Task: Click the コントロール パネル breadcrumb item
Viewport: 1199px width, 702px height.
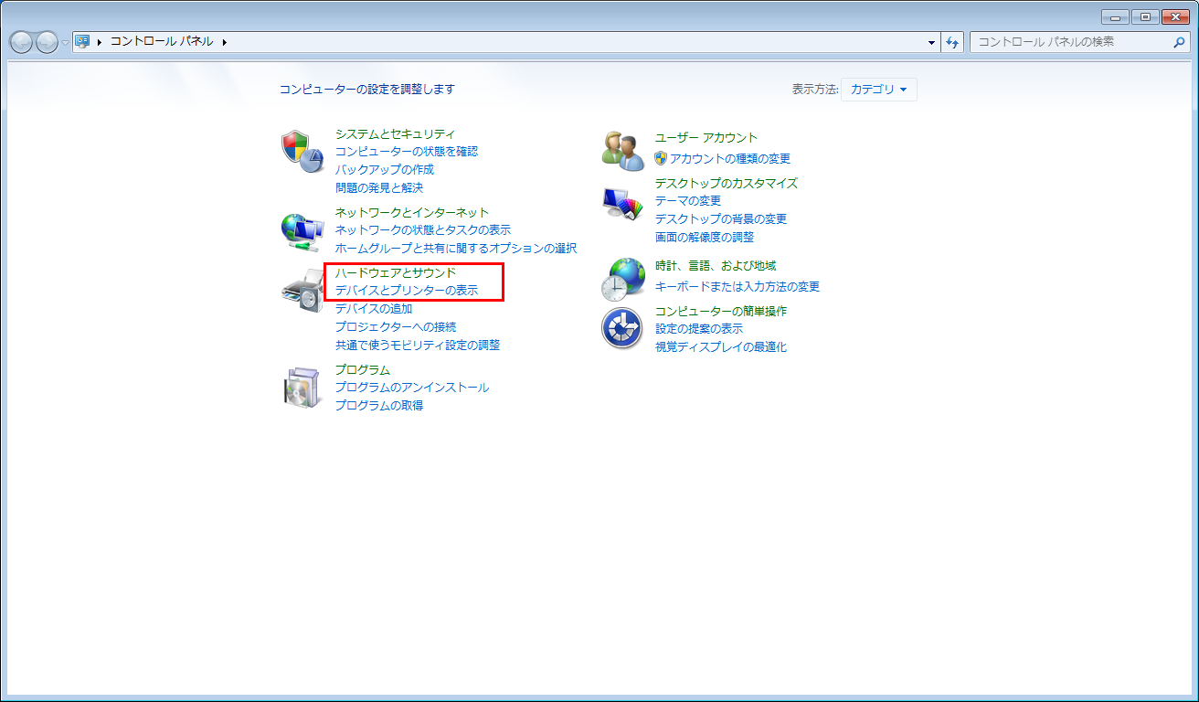Action: (162, 42)
